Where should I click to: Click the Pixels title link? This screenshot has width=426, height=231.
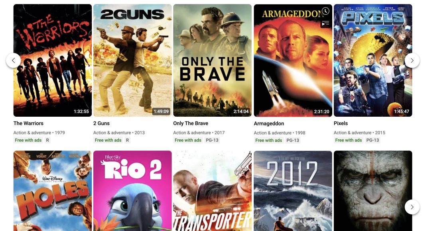click(341, 123)
